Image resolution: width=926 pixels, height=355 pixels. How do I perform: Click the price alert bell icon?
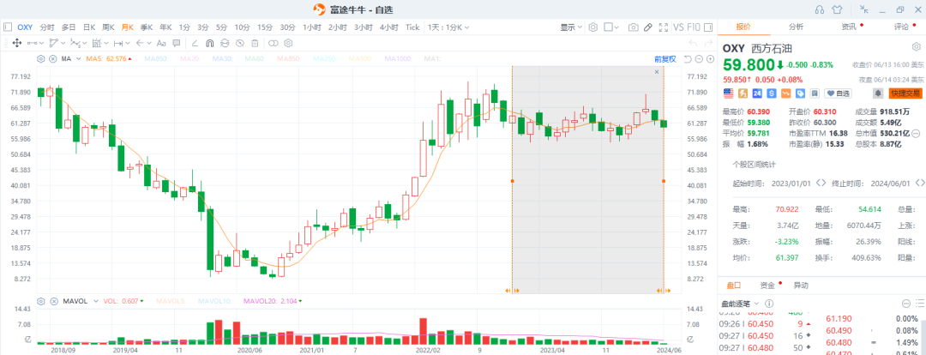click(878, 93)
